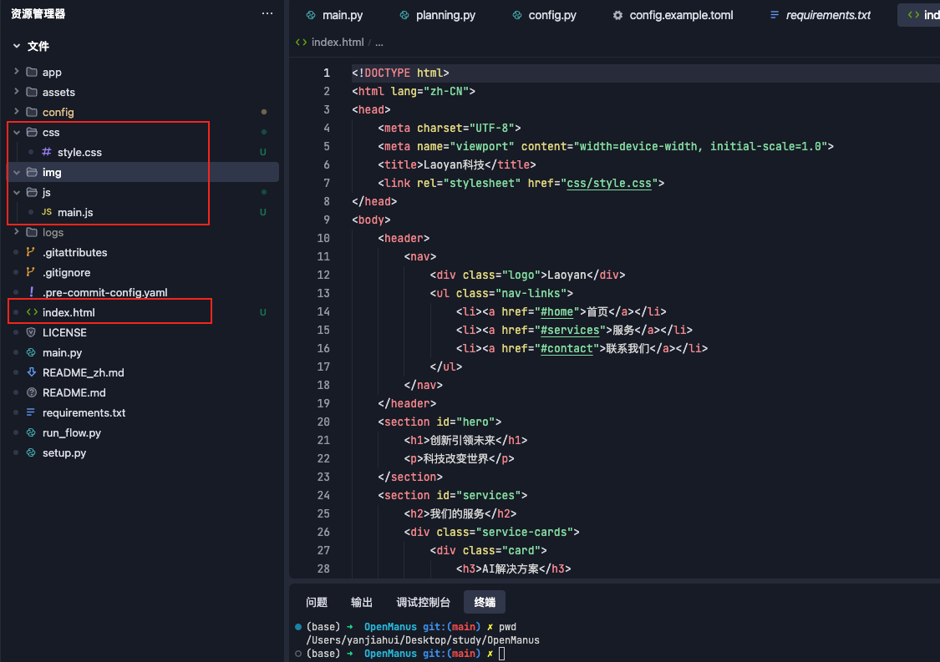Collapse the 文件 section header
940x662 pixels.
(17, 46)
